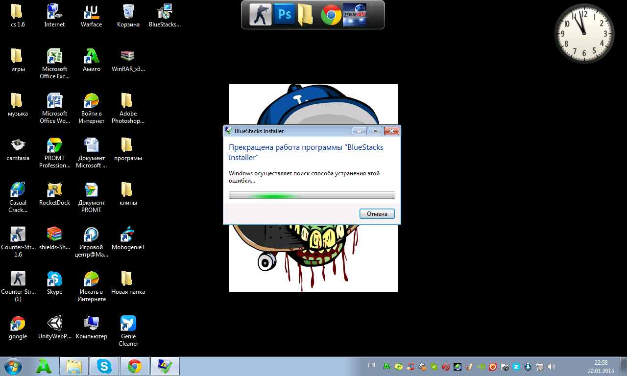Click the analog clock desktop gadget
The height and width of the screenshot is (376, 627).
(584, 33)
